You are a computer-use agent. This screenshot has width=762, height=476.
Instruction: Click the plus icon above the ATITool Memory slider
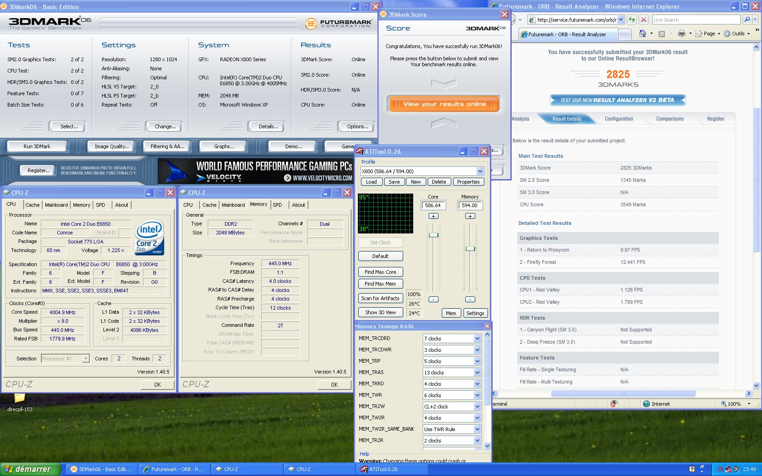[470, 216]
